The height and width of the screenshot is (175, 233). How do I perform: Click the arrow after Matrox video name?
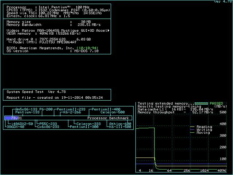pyautogui.click(x=108, y=30)
